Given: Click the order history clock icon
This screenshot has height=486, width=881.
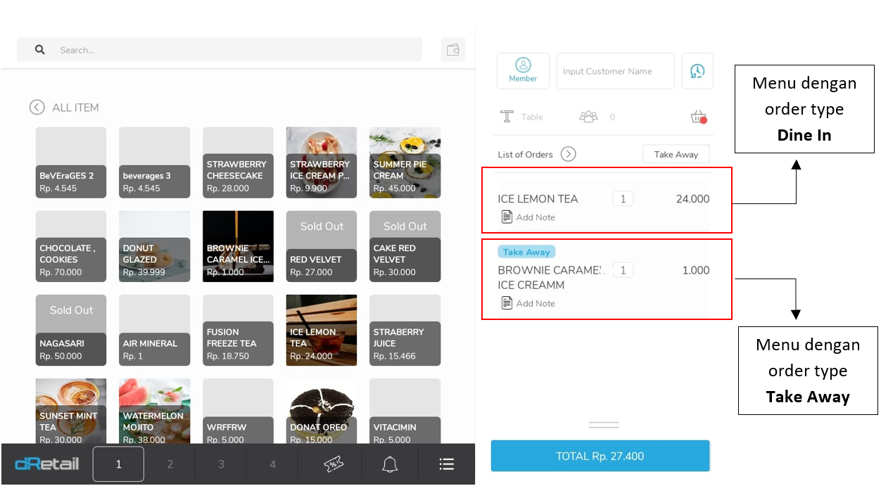Looking at the screenshot, I should 697,71.
